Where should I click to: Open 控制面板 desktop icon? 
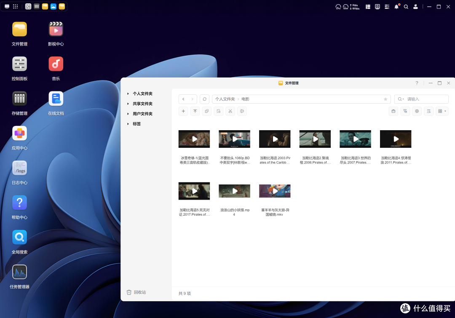(x=19, y=64)
